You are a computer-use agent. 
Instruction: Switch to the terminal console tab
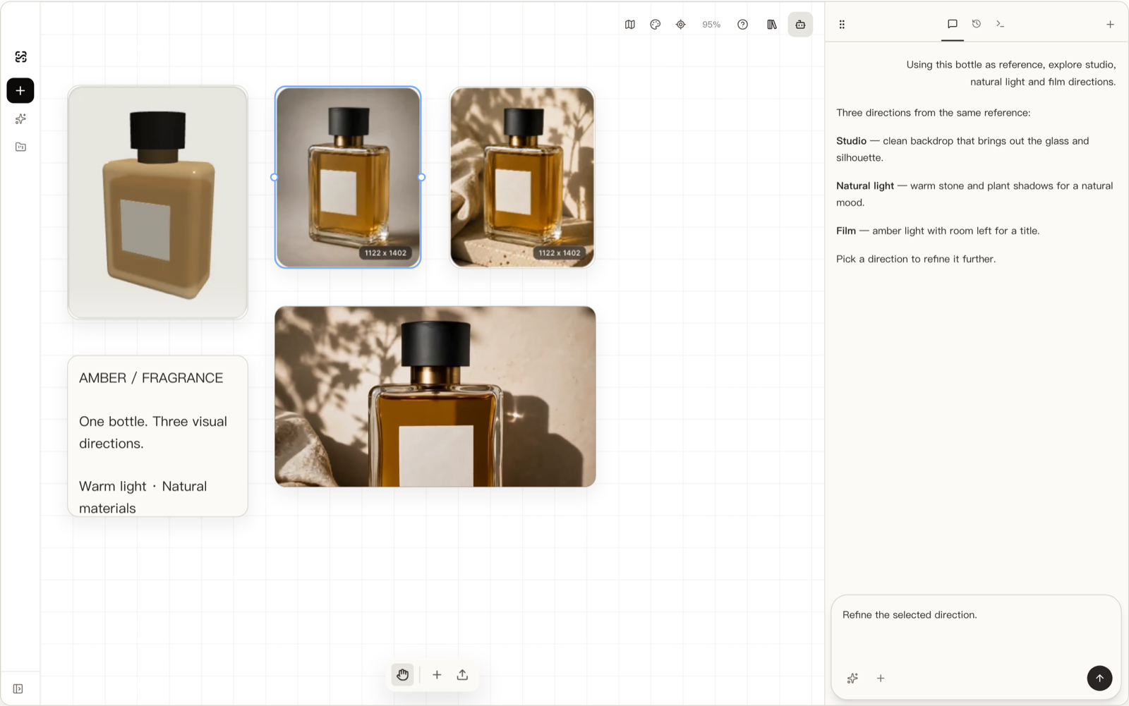(1001, 24)
